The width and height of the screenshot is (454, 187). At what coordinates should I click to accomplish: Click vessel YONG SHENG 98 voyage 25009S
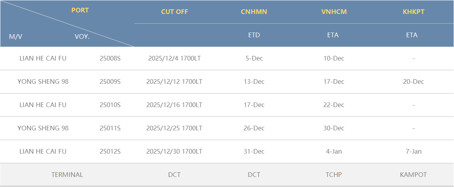click(x=43, y=82)
